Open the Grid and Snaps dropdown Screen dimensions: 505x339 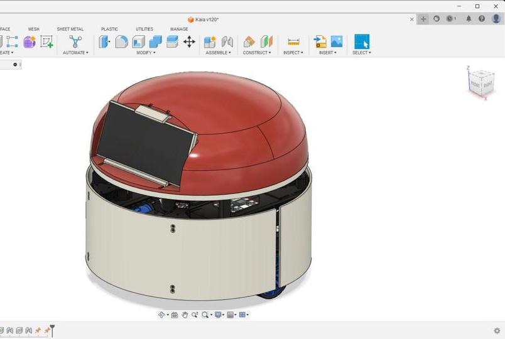[x=232, y=315]
